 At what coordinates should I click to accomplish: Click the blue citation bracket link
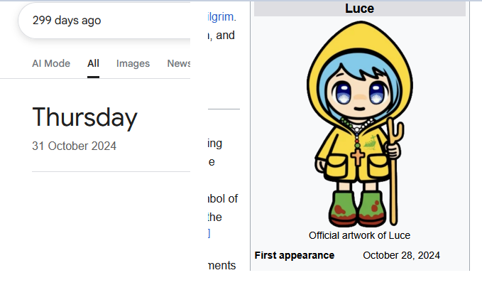tap(209, 233)
